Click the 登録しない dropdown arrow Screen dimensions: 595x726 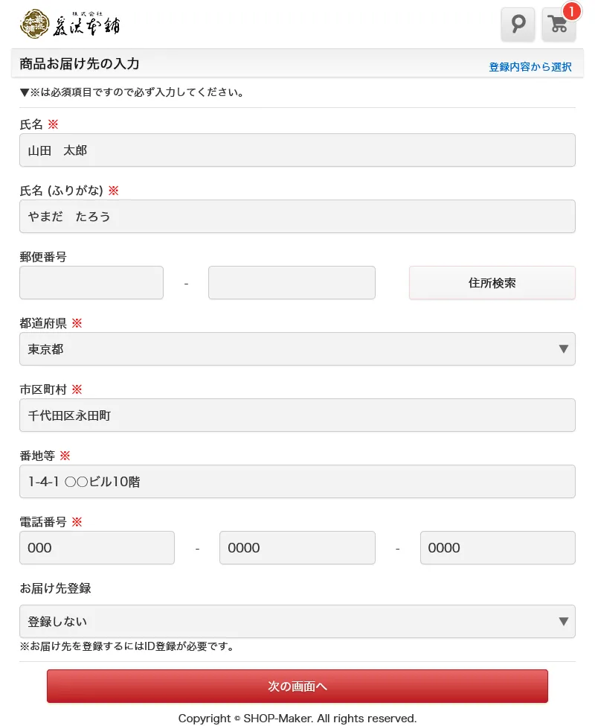click(563, 621)
